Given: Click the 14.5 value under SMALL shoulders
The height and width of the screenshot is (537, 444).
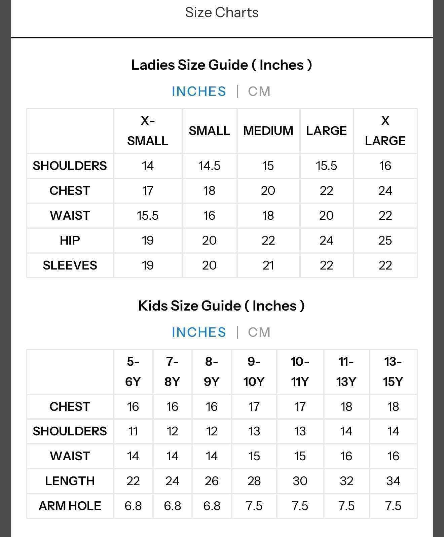Looking at the screenshot, I should (x=209, y=166).
